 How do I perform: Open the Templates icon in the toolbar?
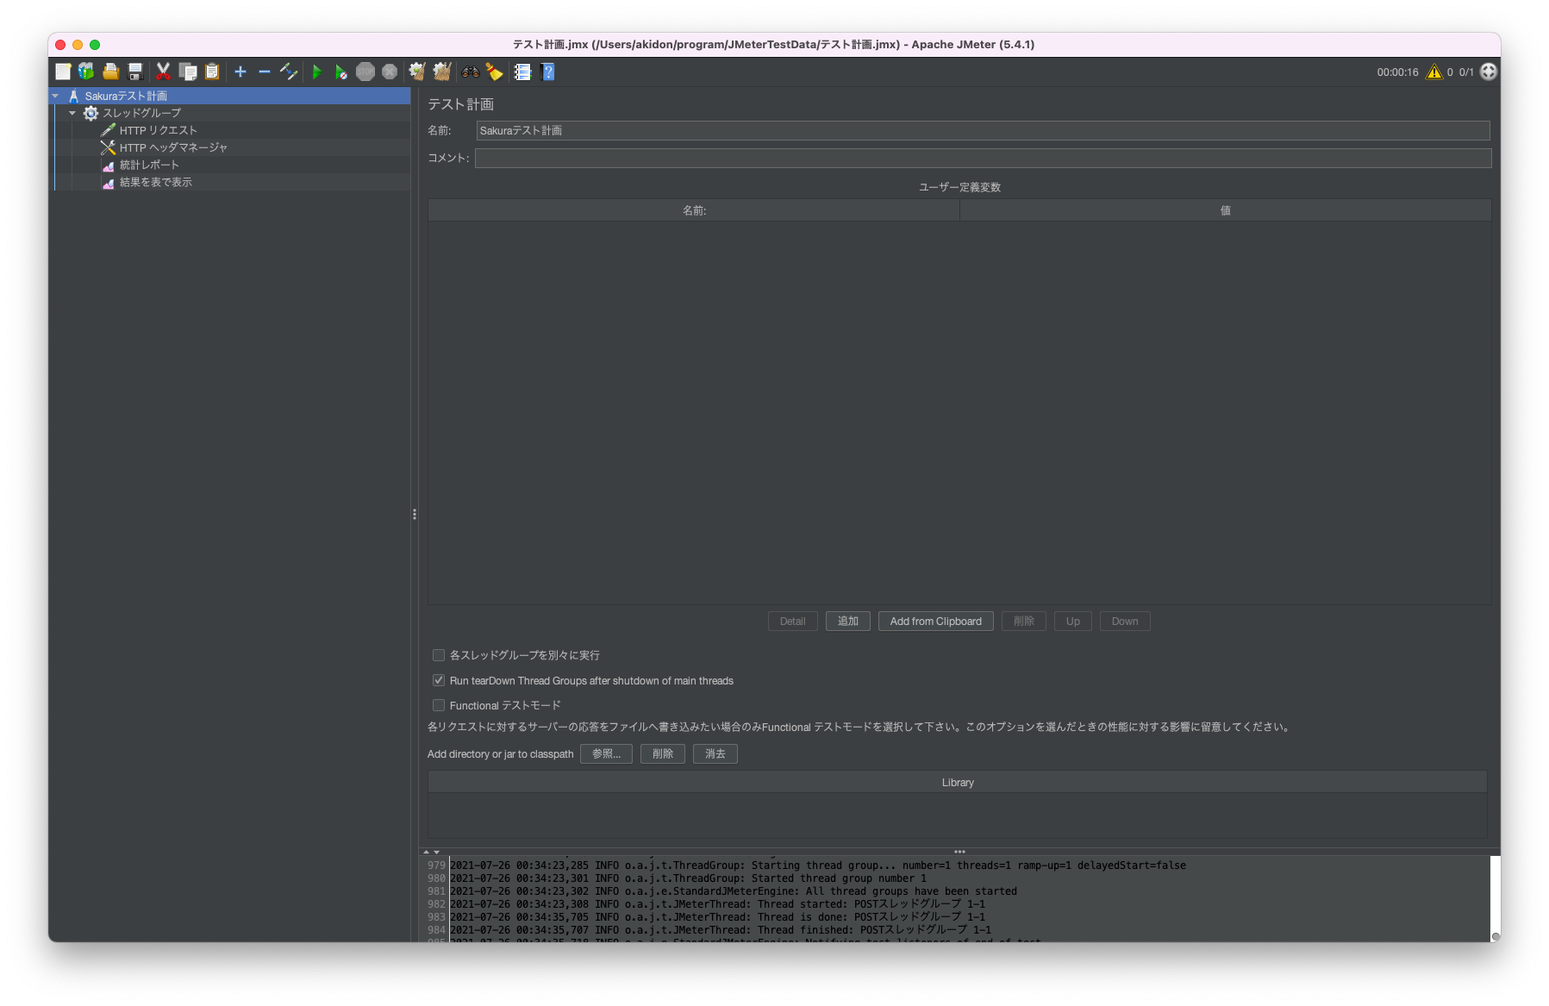tap(86, 72)
